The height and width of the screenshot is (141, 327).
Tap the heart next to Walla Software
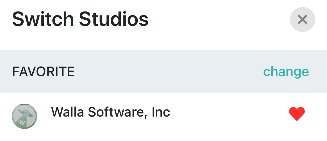tap(297, 114)
